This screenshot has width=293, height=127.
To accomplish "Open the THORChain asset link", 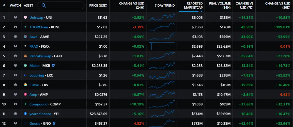I will click(38, 27).
